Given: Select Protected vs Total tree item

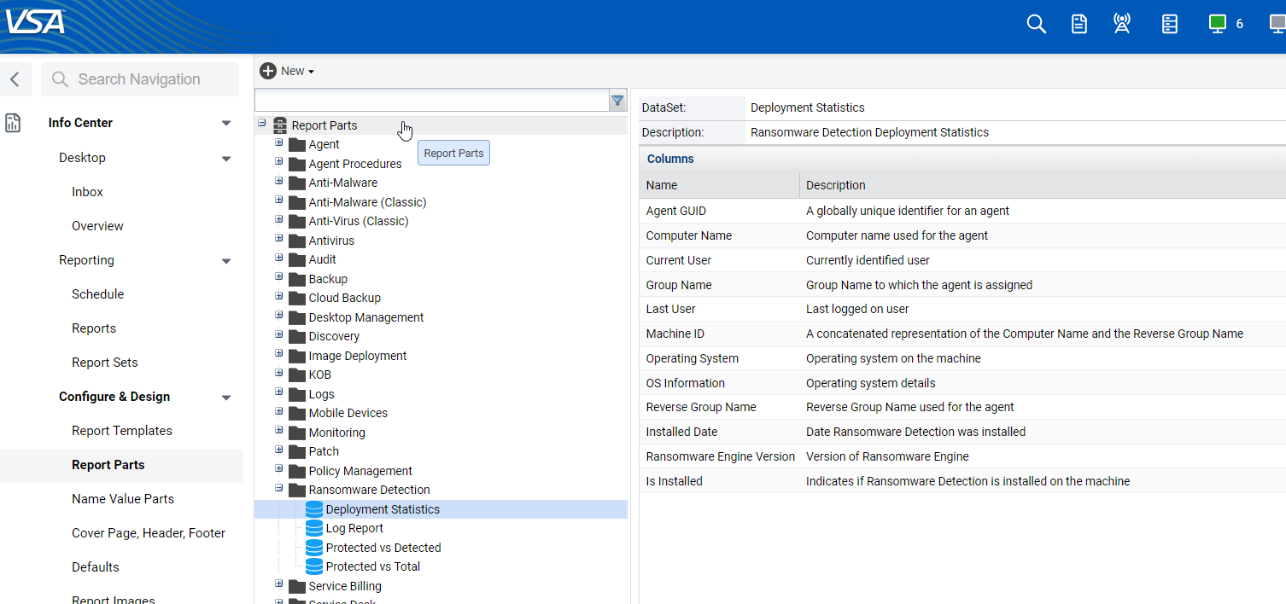Looking at the screenshot, I should tap(373, 566).
